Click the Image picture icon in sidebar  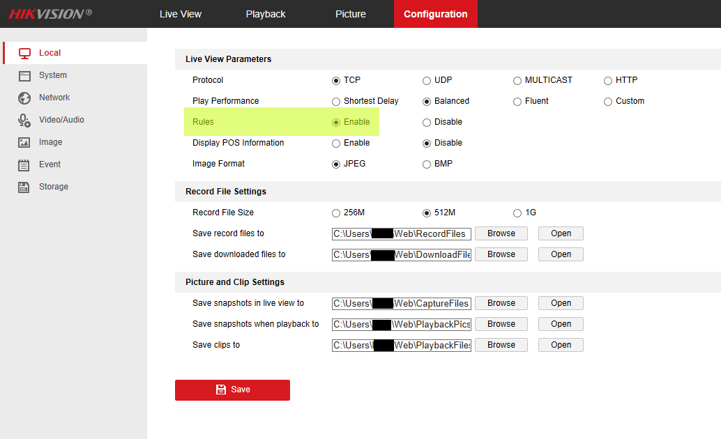pos(24,142)
